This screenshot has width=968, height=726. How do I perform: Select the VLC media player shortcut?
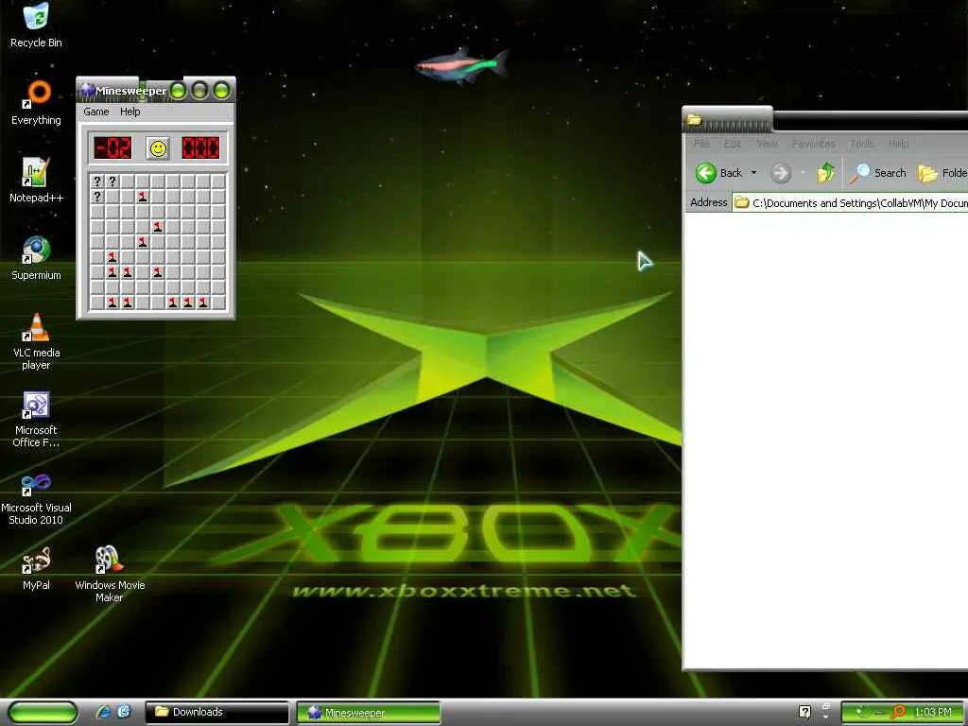click(x=36, y=341)
